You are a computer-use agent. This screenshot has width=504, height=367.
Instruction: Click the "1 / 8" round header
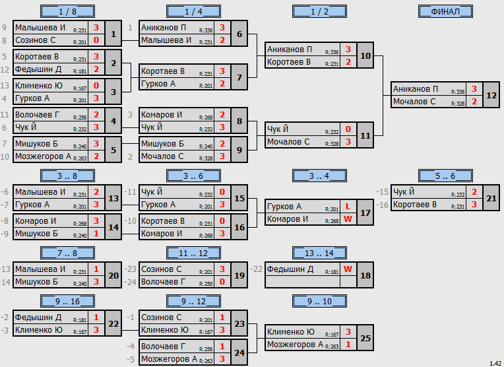click(x=67, y=11)
